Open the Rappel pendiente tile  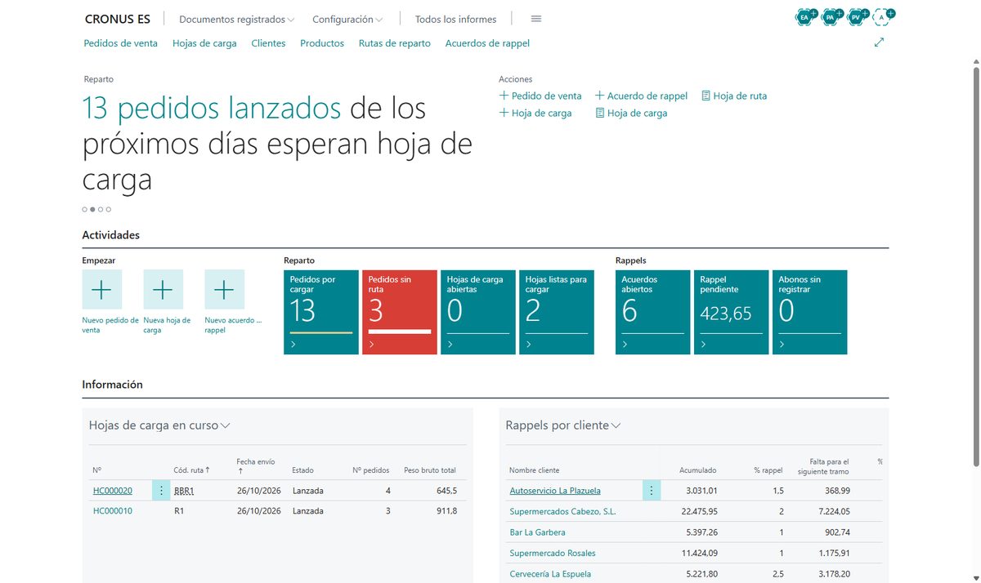pyautogui.click(x=732, y=312)
